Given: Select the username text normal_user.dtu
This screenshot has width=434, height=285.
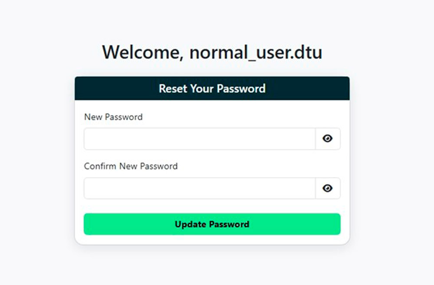Looking at the screenshot, I should [x=256, y=53].
